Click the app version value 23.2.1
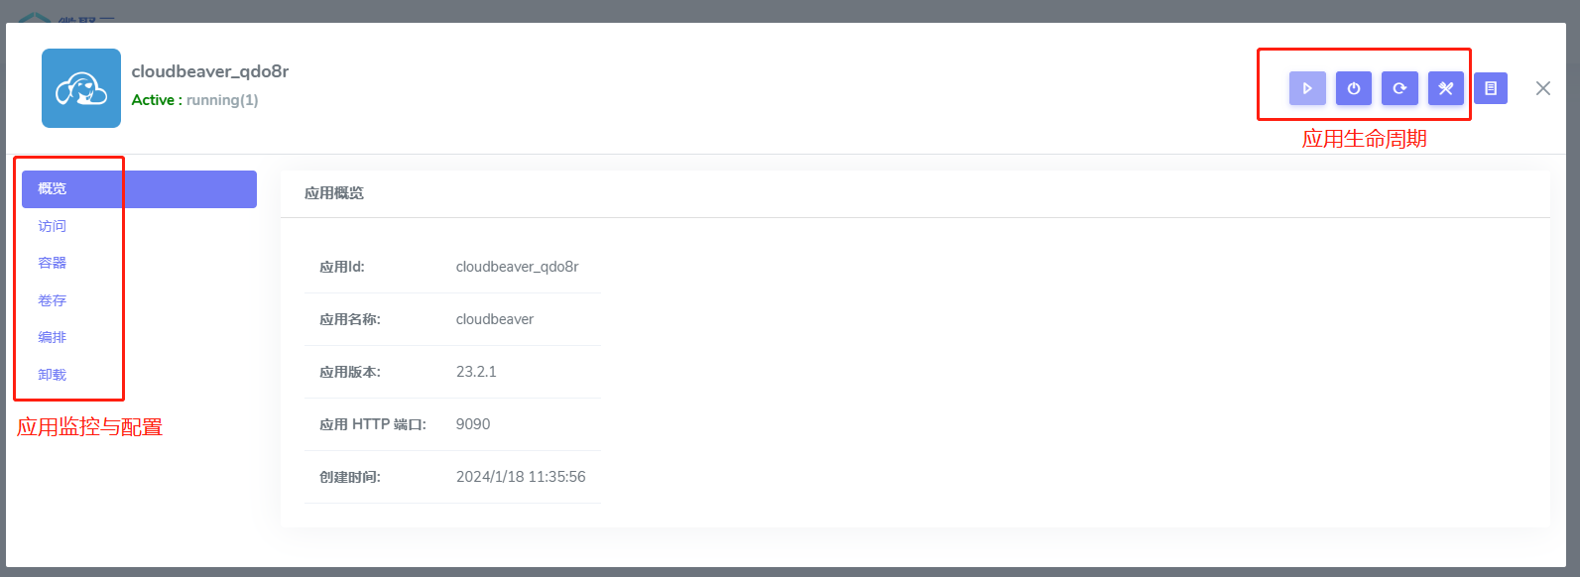The width and height of the screenshot is (1580, 577). click(476, 372)
